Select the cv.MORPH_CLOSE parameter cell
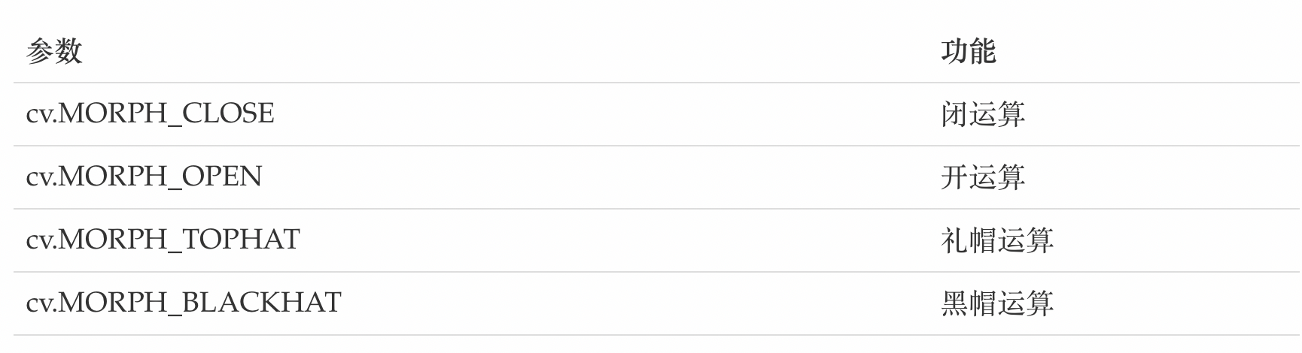 point(150,114)
